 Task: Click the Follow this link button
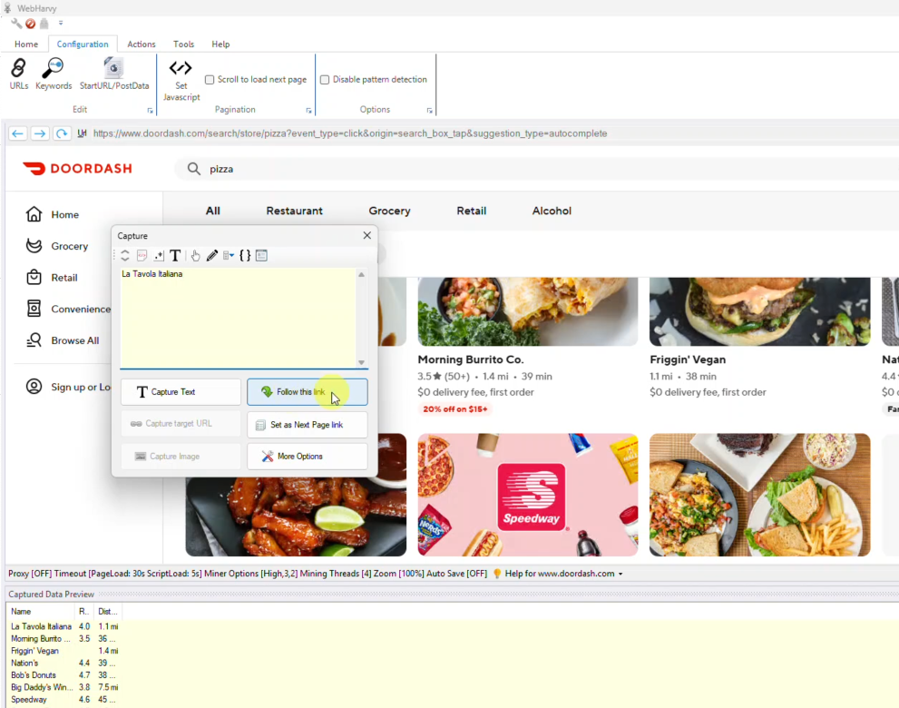tap(307, 392)
